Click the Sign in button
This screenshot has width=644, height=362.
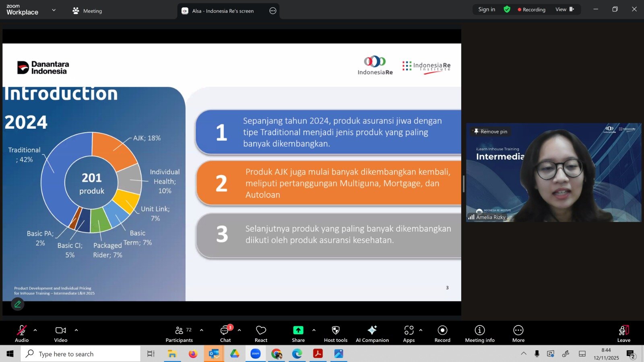point(486,9)
